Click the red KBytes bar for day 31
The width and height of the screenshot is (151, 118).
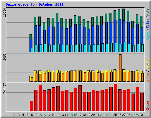142,102
